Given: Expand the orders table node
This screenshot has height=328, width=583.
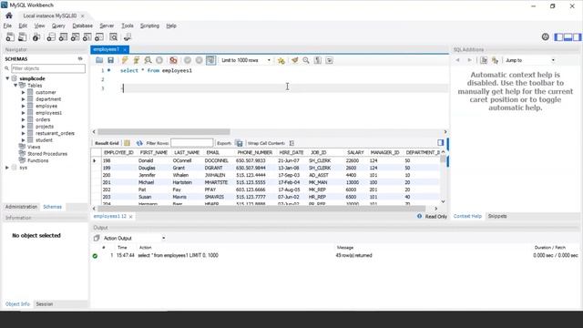Looking at the screenshot, I should [x=23, y=119].
